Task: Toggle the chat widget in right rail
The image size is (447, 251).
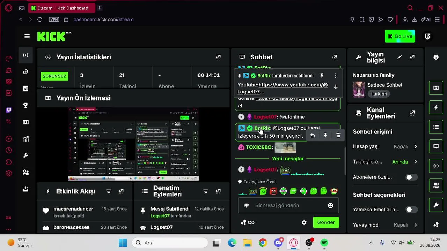Action: (x=436, y=146)
